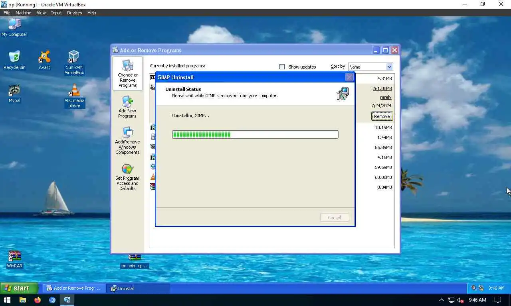The width and height of the screenshot is (511, 306).
Task: Click the 4.31MB program size entry
Action: pos(384,78)
